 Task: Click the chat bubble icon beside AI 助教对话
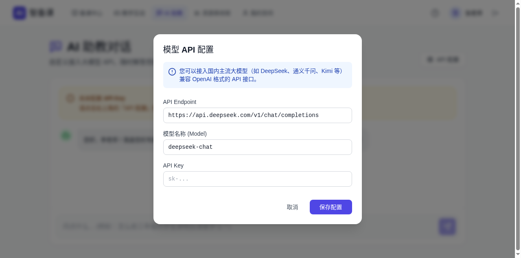[x=56, y=46]
